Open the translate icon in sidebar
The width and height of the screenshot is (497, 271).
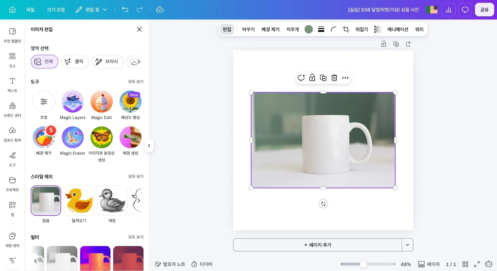(12, 260)
